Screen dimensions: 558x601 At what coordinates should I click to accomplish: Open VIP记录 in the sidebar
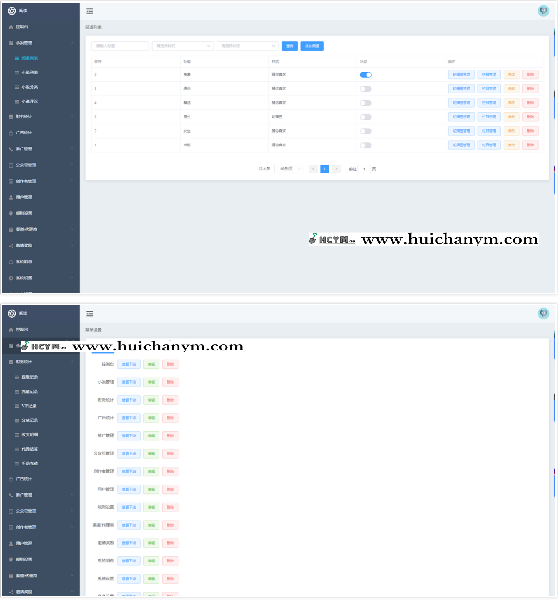point(29,406)
